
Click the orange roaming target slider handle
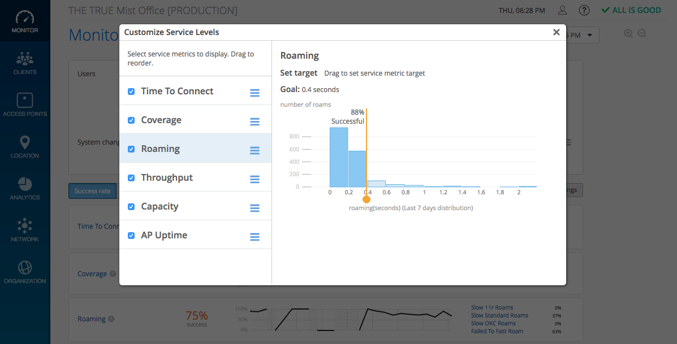pyautogui.click(x=366, y=199)
